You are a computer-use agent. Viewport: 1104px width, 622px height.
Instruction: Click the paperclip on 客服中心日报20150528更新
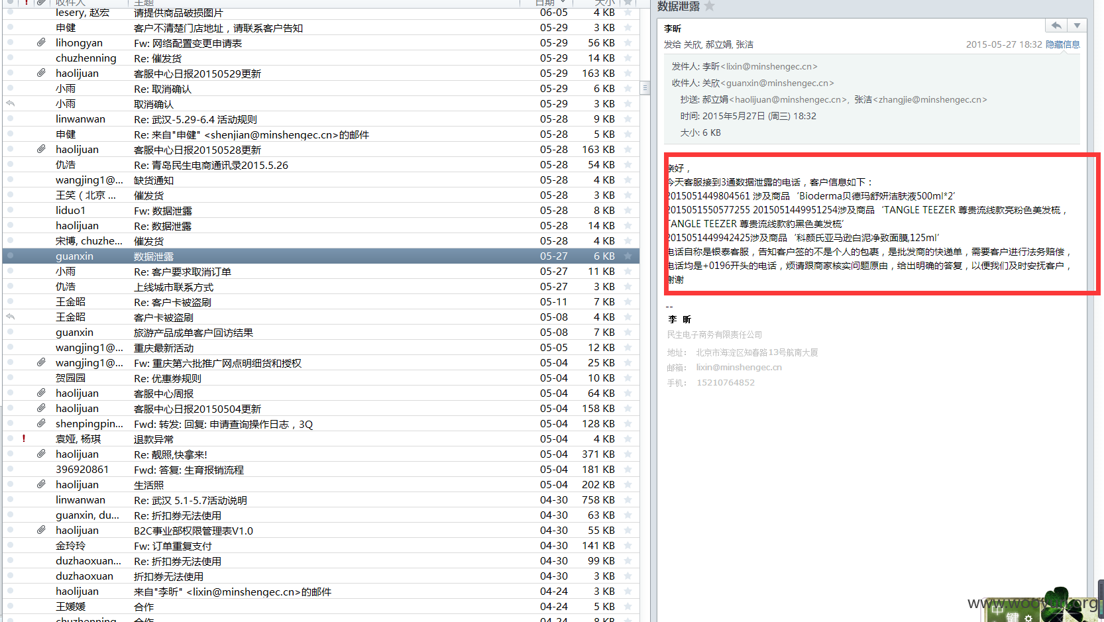pos(41,149)
